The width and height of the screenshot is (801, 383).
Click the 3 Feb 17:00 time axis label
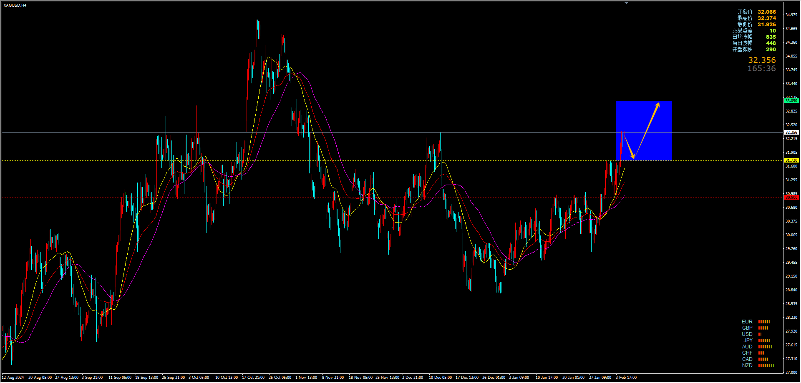pos(626,378)
